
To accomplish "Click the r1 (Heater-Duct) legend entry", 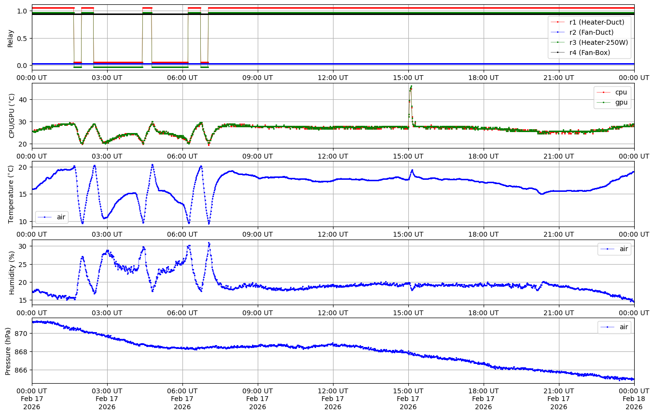I will click(597, 22).
